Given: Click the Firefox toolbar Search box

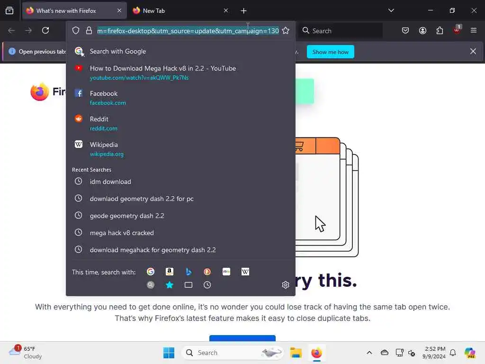Looking at the screenshot, I should [341, 31].
